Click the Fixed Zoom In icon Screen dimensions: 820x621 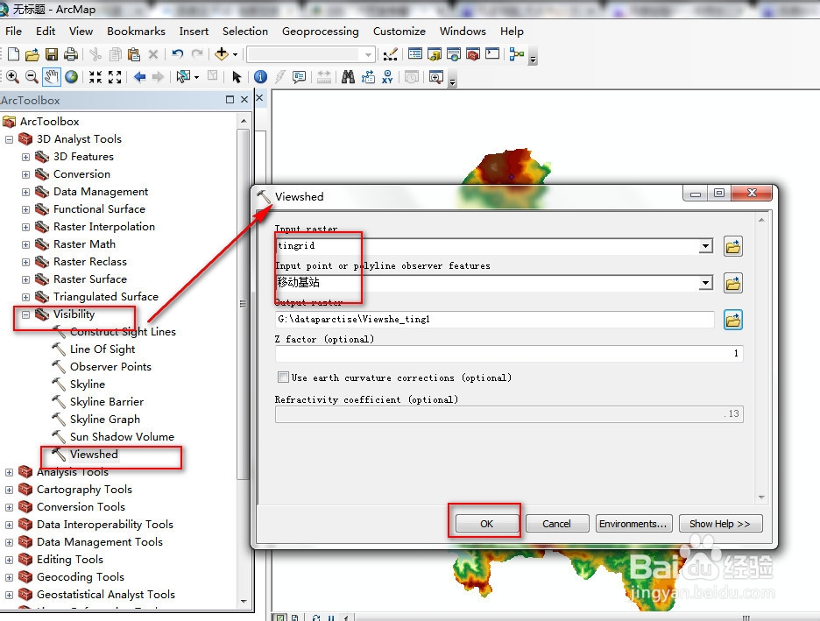95,77
